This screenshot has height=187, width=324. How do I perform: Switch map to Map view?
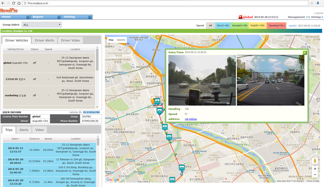tap(111, 40)
